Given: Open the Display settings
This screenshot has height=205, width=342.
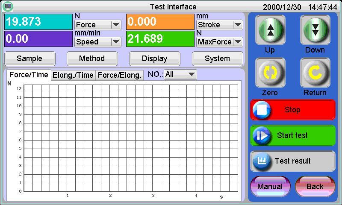Looking at the screenshot, I should tap(155, 59).
